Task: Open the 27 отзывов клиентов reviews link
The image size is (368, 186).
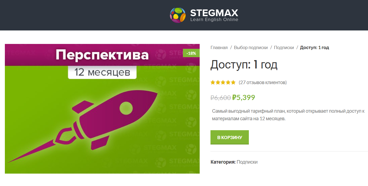Action: pos(263,82)
